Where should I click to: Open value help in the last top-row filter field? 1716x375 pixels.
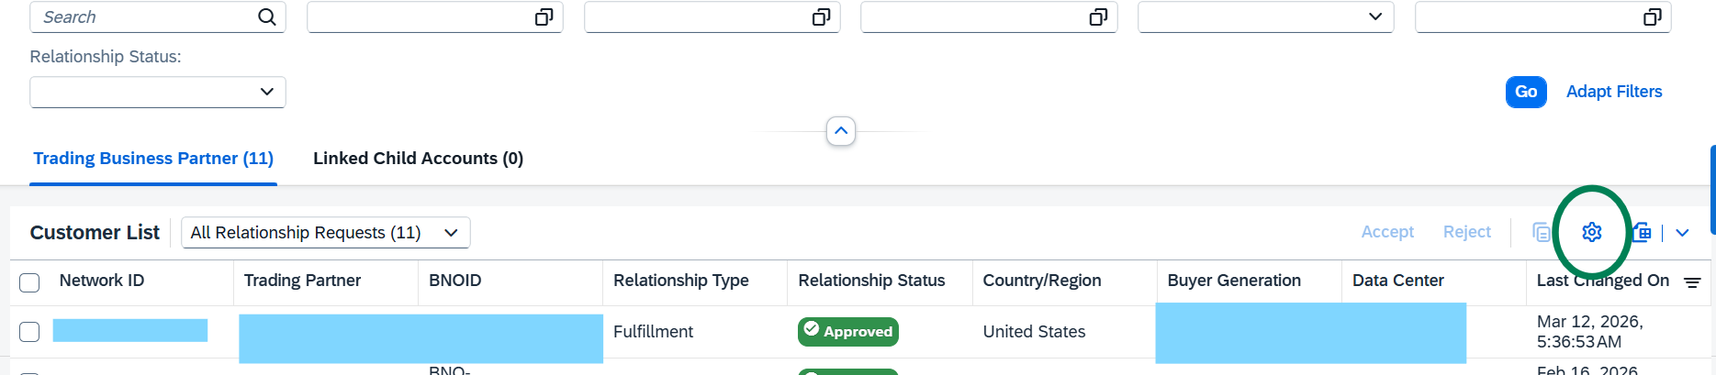[x=1652, y=17]
